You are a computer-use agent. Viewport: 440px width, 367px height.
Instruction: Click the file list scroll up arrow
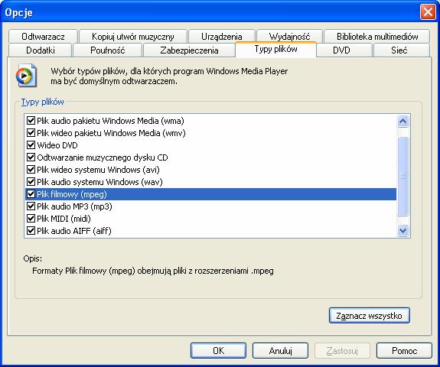click(x=403, y=121)
